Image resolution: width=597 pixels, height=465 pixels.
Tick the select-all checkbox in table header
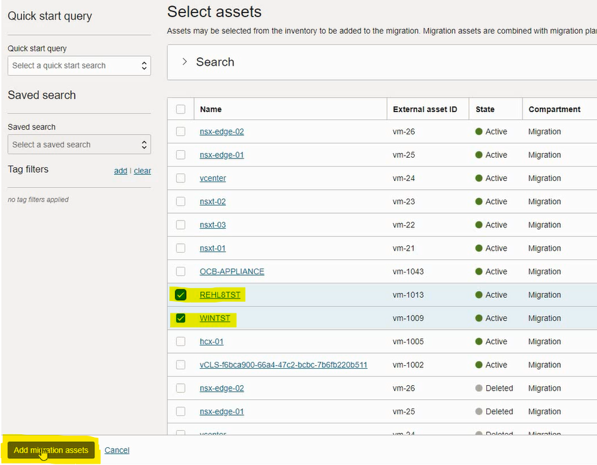pos(180,109)
